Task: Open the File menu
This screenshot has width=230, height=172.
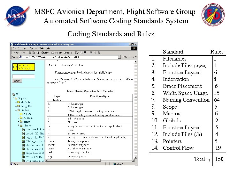Action: 14,48
